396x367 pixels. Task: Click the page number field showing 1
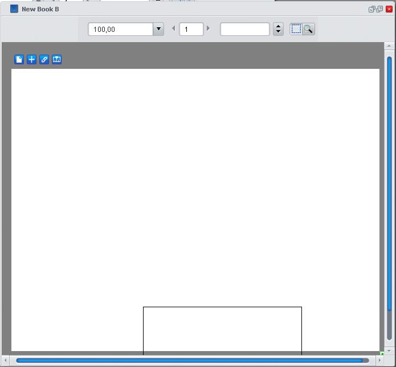pos(191,29)
